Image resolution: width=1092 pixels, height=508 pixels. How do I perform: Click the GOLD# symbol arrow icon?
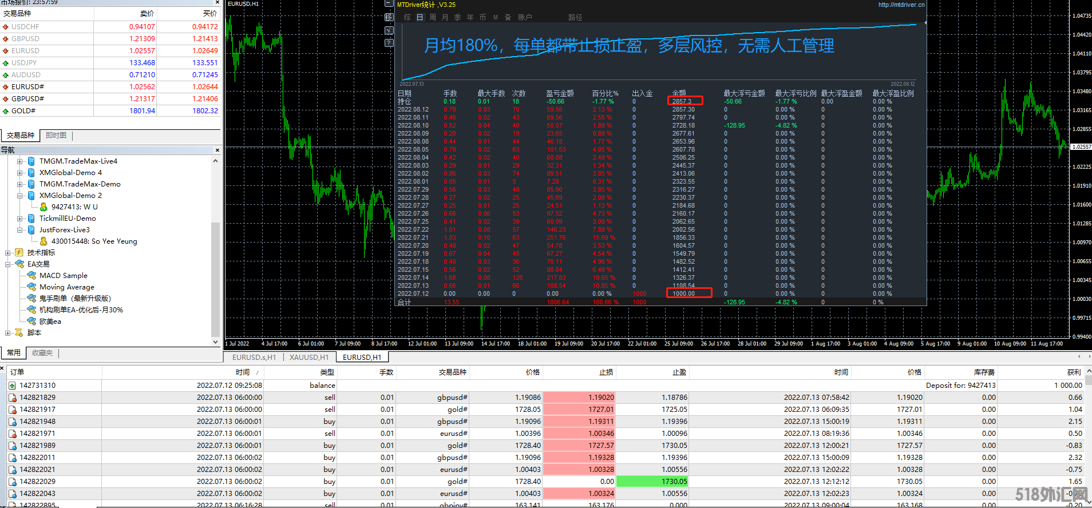click(6, 111)
